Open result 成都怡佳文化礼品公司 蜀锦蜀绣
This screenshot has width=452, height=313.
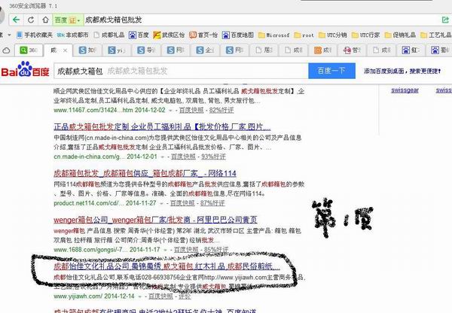tap(166, 266)
